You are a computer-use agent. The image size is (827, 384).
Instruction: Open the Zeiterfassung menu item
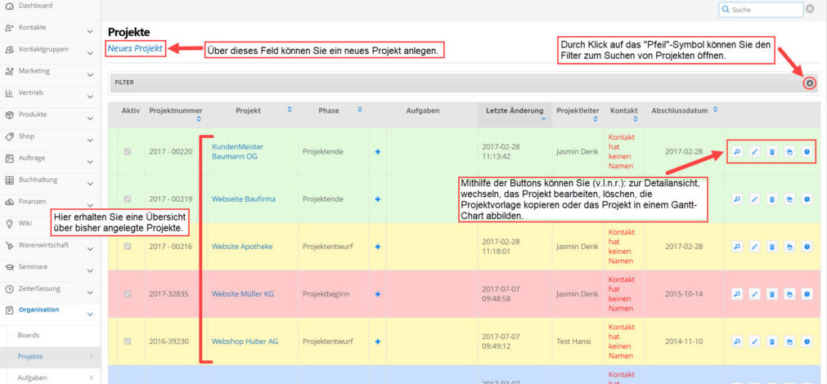coord(39,288)
